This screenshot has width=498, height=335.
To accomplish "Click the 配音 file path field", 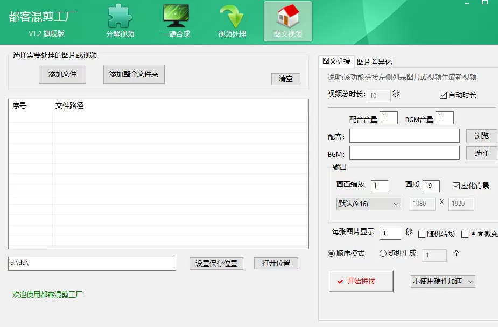I will coord(404,136).
